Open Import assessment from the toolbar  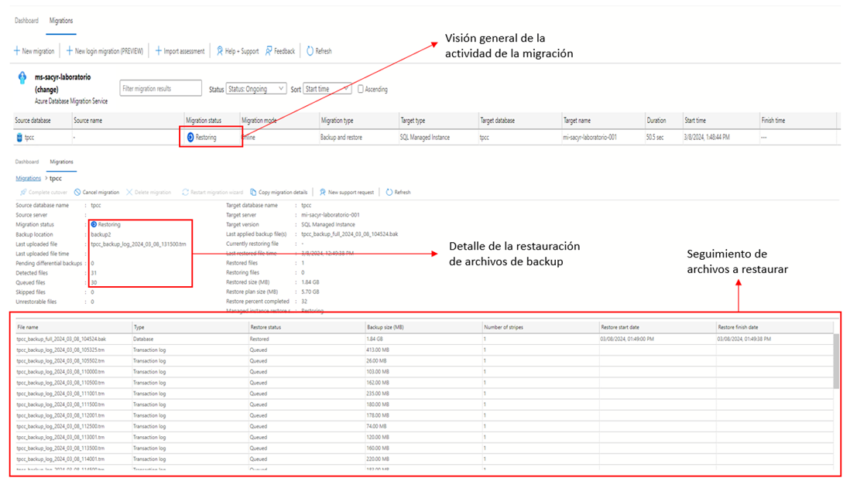(x=180, y=51)
